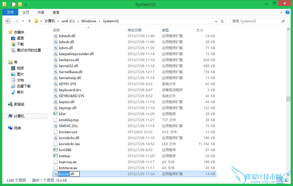The width and height of the screenshot is (293, 186).
Task: Switch to large icons view in status bar
Action: coord(286,180)
